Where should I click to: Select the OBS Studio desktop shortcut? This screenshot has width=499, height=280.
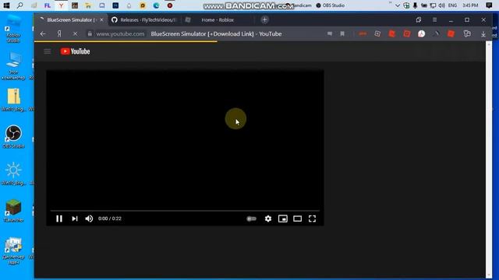[x=13, y=137]
